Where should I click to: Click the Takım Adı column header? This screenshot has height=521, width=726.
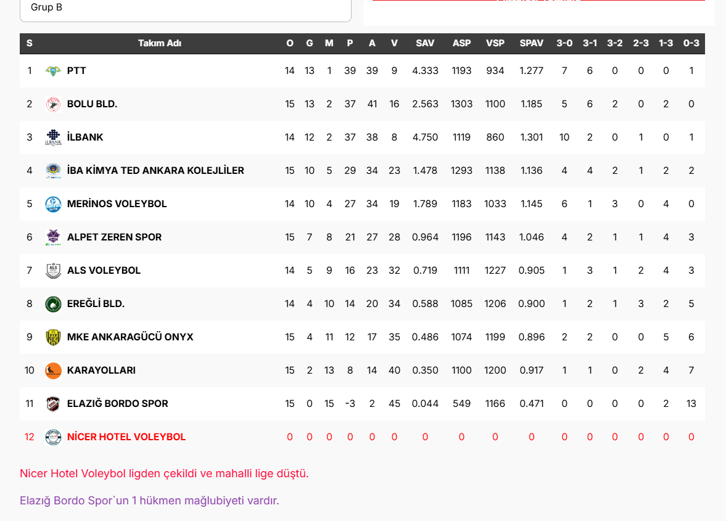160,44
